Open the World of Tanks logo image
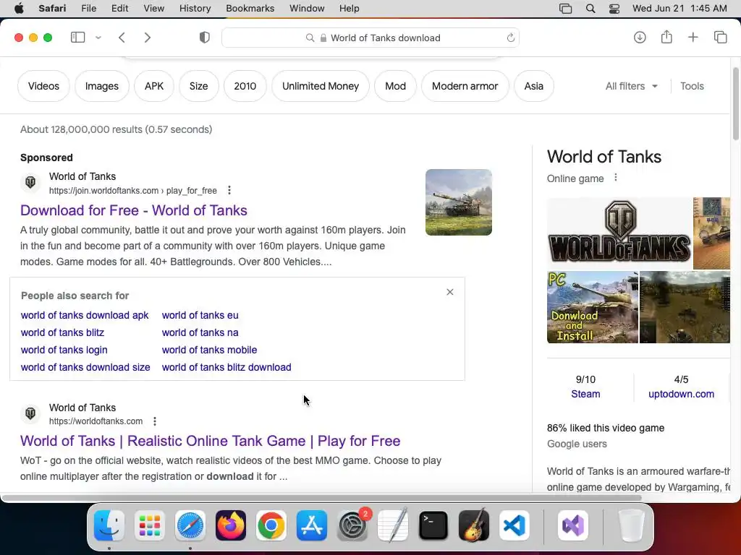Screen dimensions: 741x555 (619, 233)
